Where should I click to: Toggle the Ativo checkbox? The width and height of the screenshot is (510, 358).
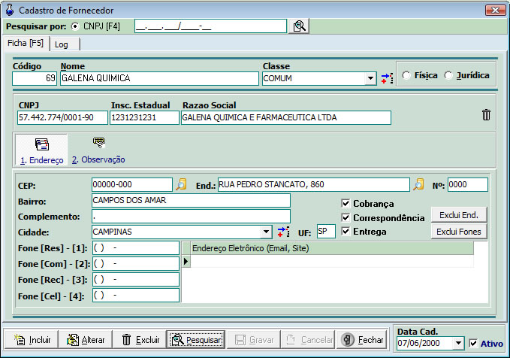click(x=472, y=344)
